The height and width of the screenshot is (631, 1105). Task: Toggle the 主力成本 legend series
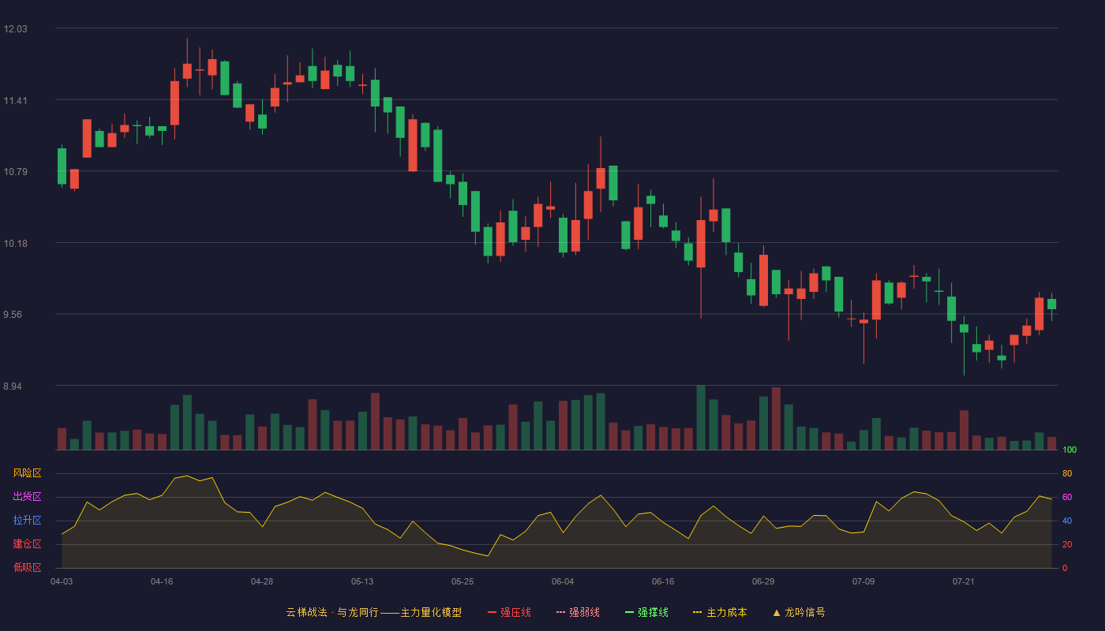pyautogui.click(x=720, y=612)
